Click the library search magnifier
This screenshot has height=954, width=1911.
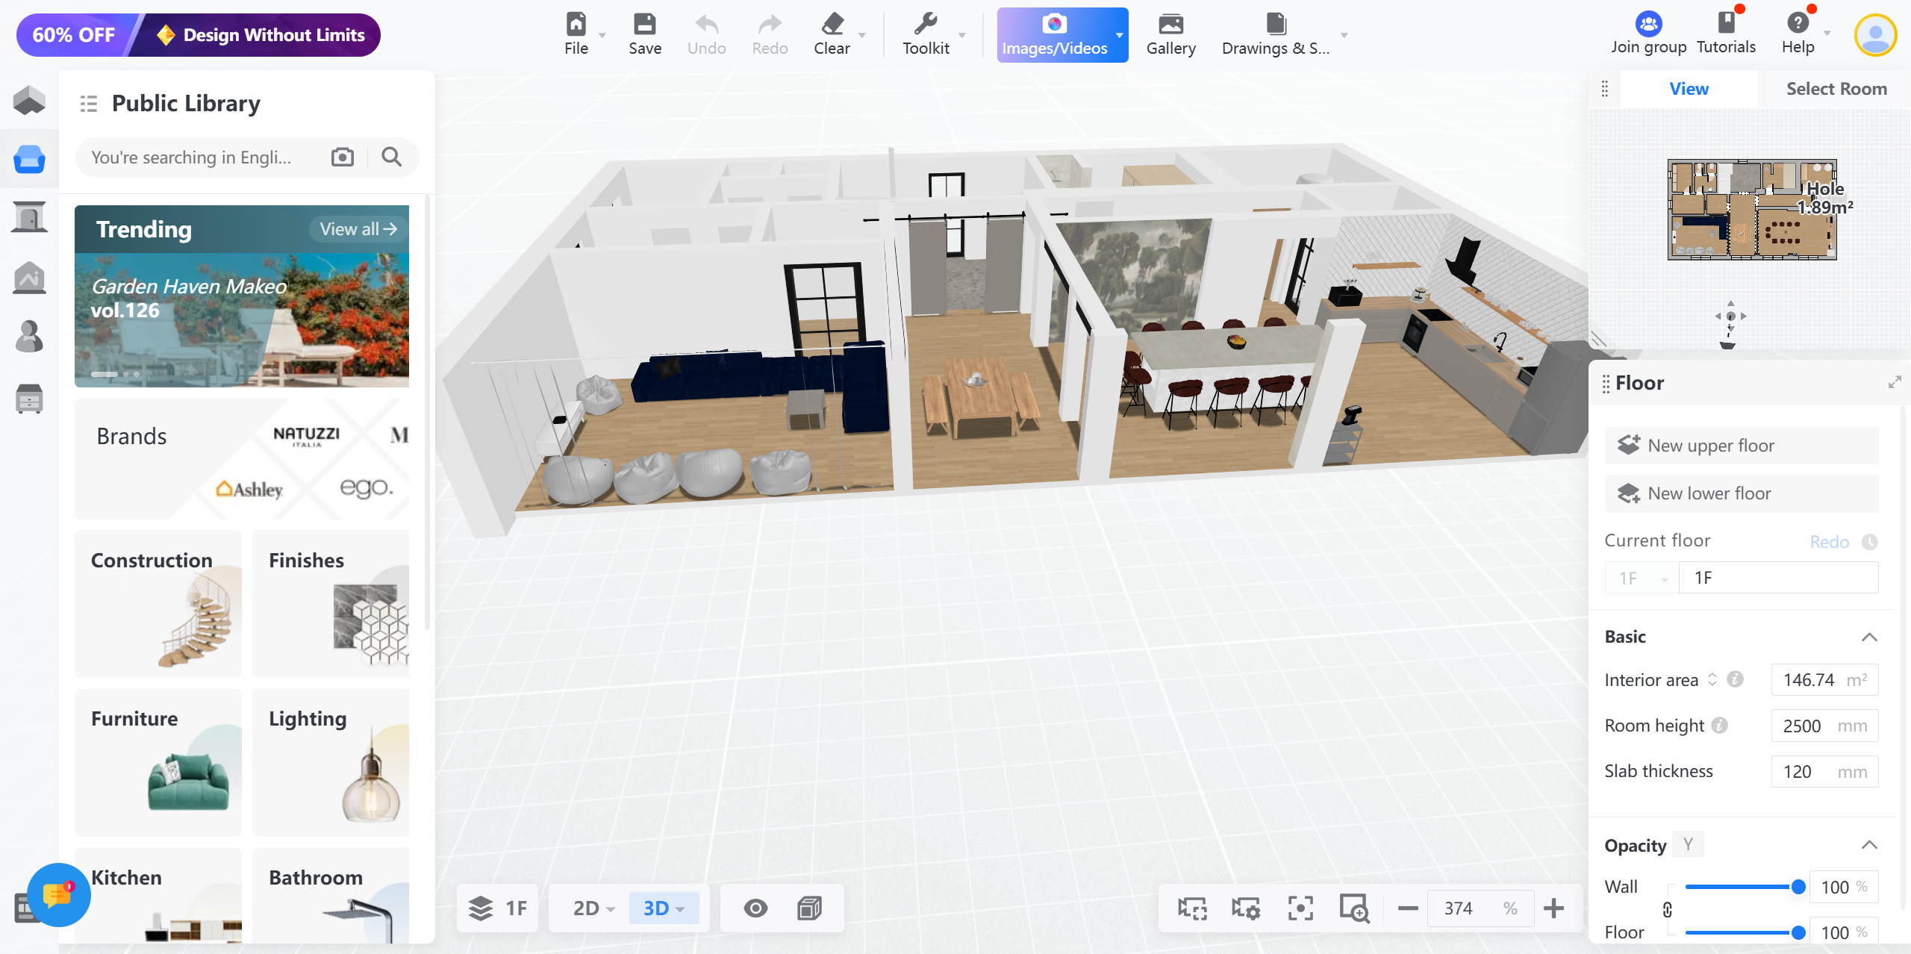click(392, 157)
